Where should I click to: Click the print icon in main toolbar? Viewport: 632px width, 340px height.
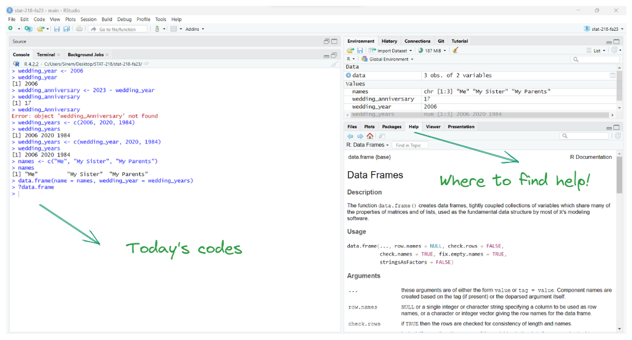(79, 29)
